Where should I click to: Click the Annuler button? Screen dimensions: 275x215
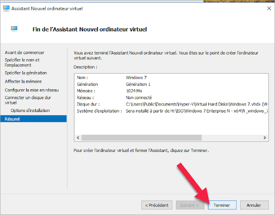tap(254, 205)
